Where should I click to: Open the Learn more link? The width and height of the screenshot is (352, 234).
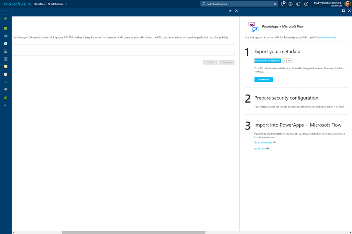(329, 37)
